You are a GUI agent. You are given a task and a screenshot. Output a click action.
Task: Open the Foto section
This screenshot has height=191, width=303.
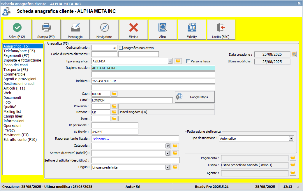click(23, 102)
